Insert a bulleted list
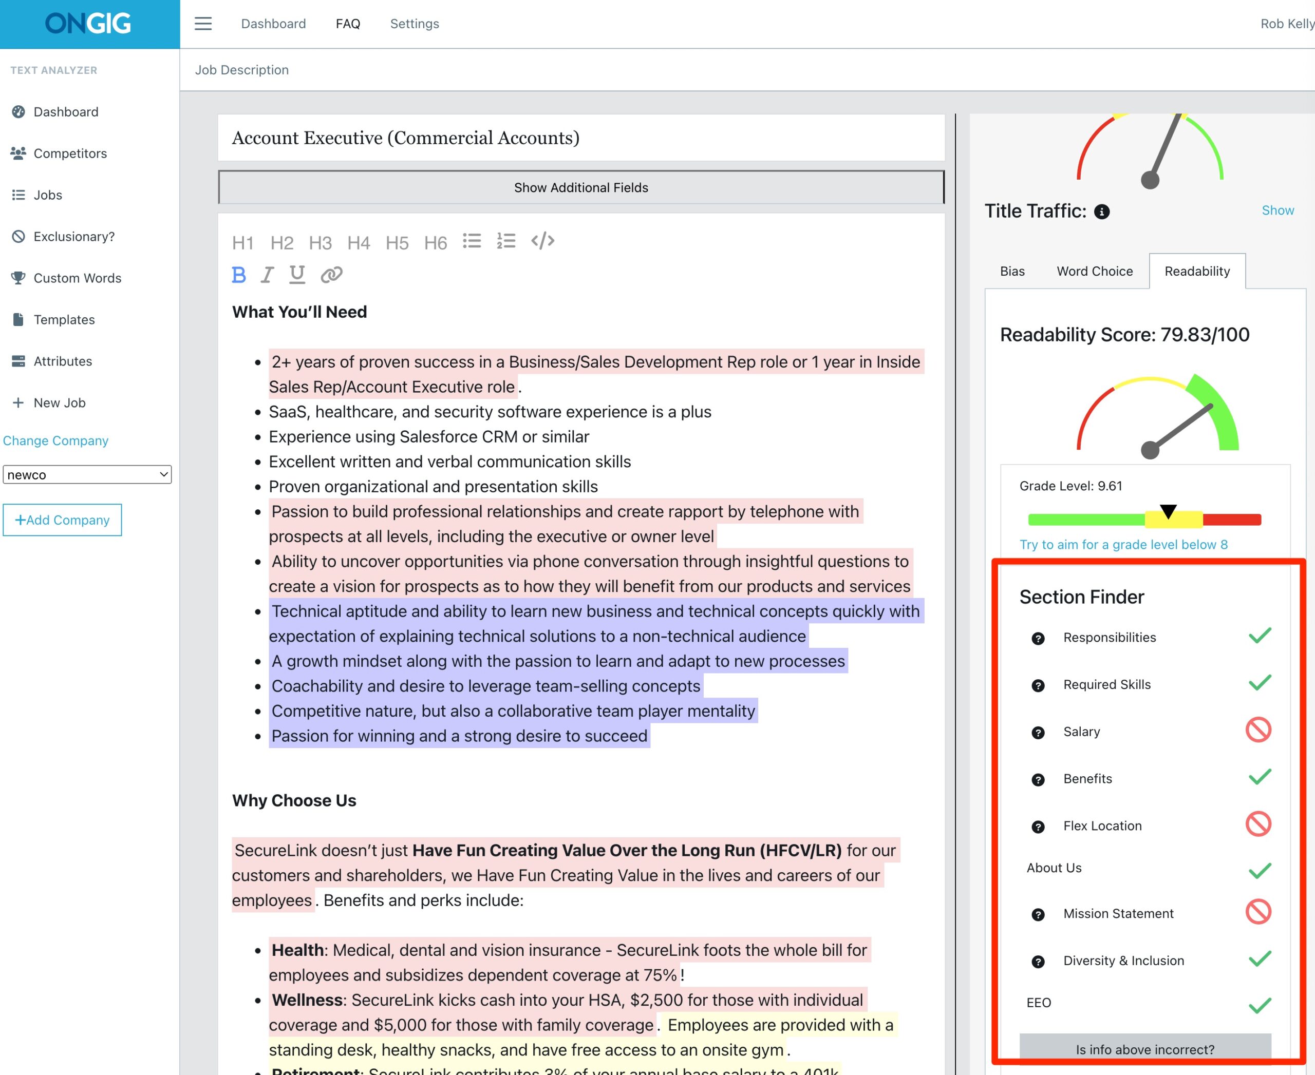The image size is (1315, 1075). pyautogui.click(x=472, y=241)
